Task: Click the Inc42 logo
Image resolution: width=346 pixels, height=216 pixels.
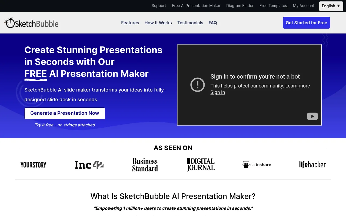Action: click(x=89, y=165)
